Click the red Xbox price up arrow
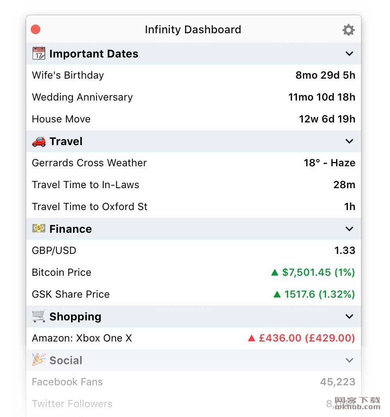The width and height of the screenshot is (390, 417). coord(251,338)
